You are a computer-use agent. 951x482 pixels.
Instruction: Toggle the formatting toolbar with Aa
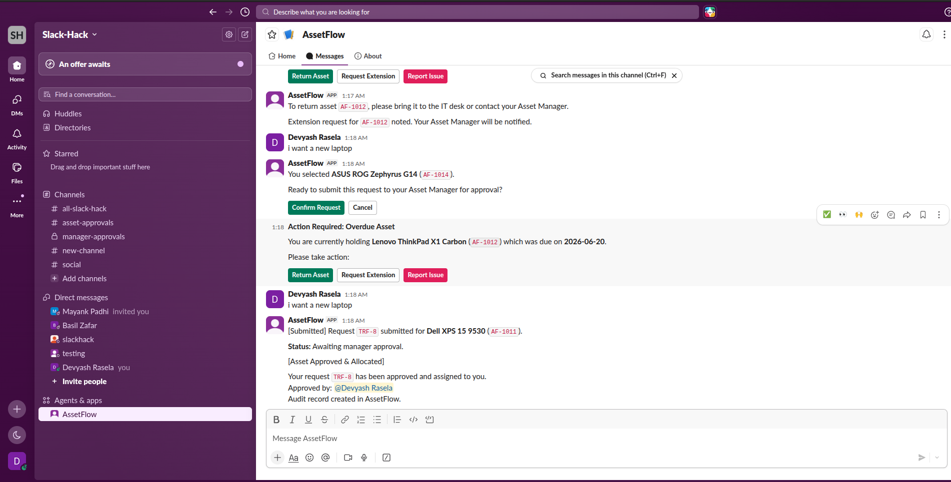293,458
